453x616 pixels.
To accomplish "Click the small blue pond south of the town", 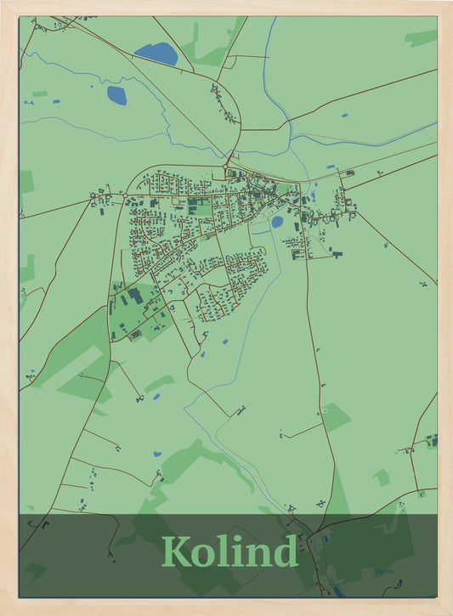I will pyautogui.click(x=225, y=342).
